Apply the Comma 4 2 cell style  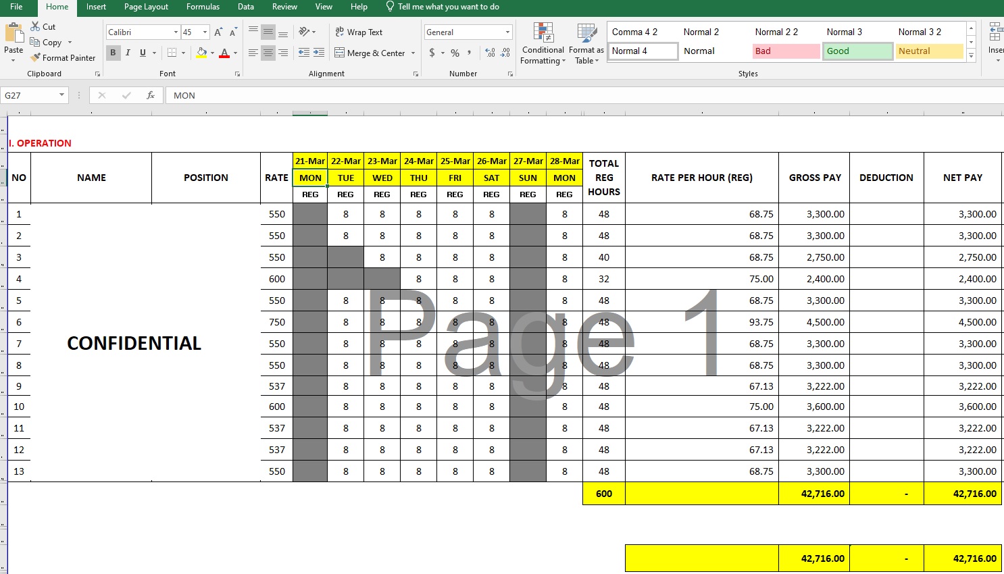click(x=643, y=32)
